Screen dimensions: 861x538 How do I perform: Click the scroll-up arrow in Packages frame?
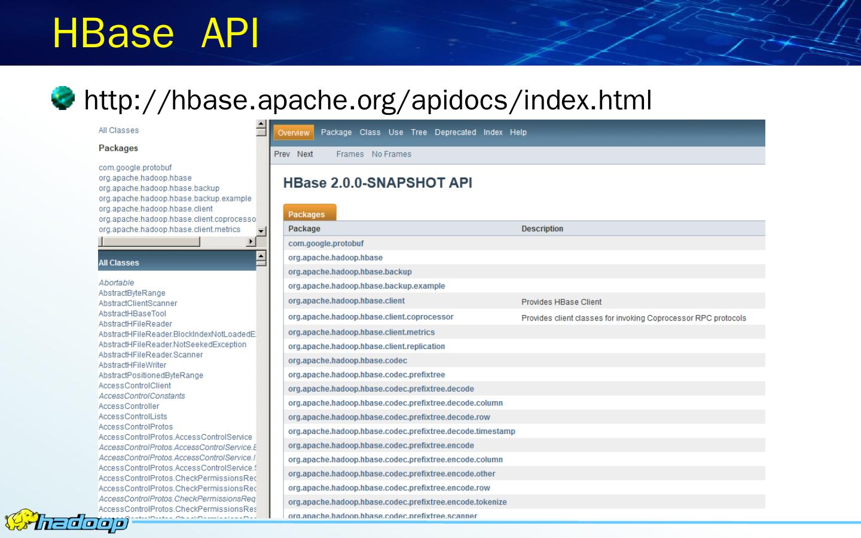tap(261, 124)
